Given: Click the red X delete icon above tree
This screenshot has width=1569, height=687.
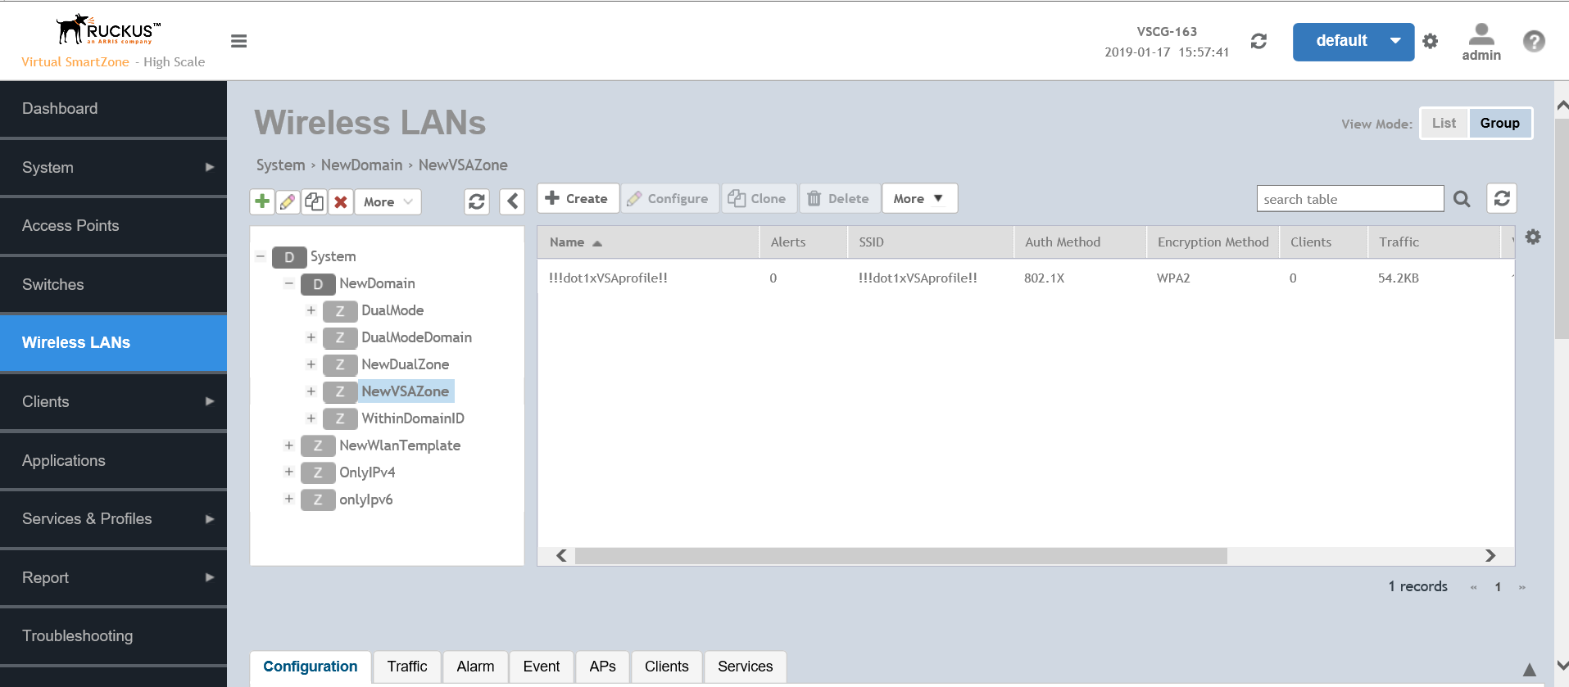Looking at the screenshot, I should [x=341, y=201].
